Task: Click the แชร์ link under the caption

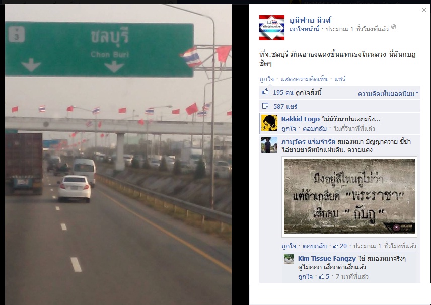Action: click(x=340, y=79)
